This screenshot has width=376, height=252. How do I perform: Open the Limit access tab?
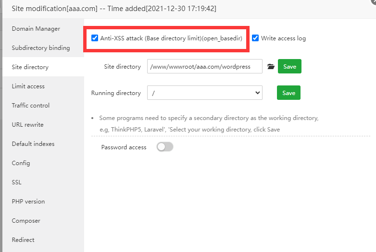pyautogui.click(x=28, y=86)
